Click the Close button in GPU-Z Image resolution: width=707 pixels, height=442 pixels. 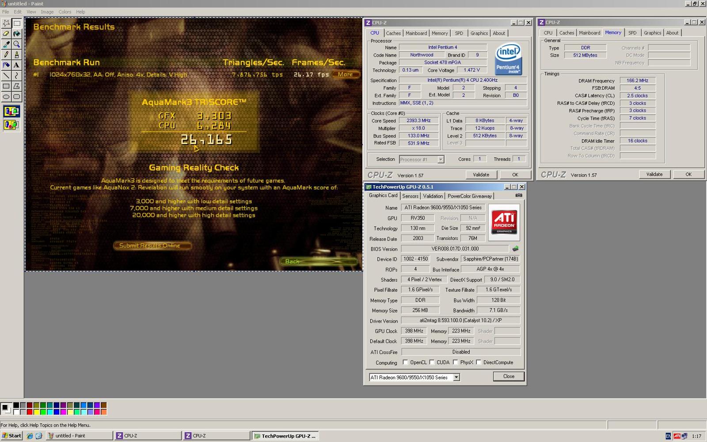pos(509,377)
